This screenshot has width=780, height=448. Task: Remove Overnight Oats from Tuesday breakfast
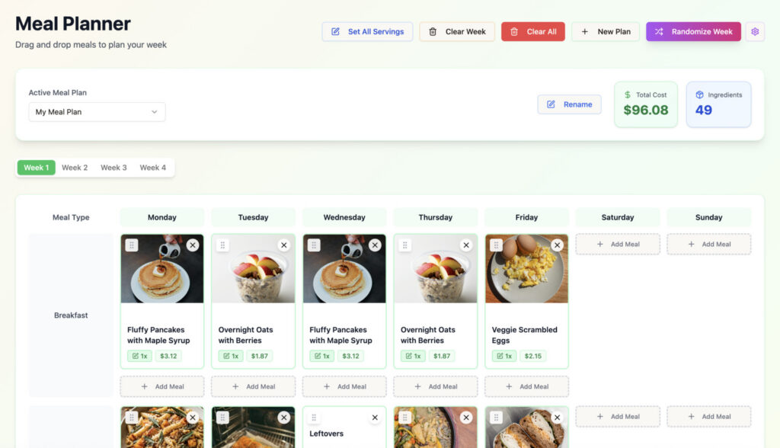click(x=283, y=245)
